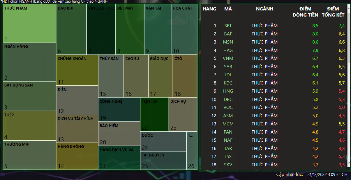Image resolution: width=351 pixels, height=180 pixels.
Task: Select the ĐIỆN sector tile
Action: coord(77,100)
